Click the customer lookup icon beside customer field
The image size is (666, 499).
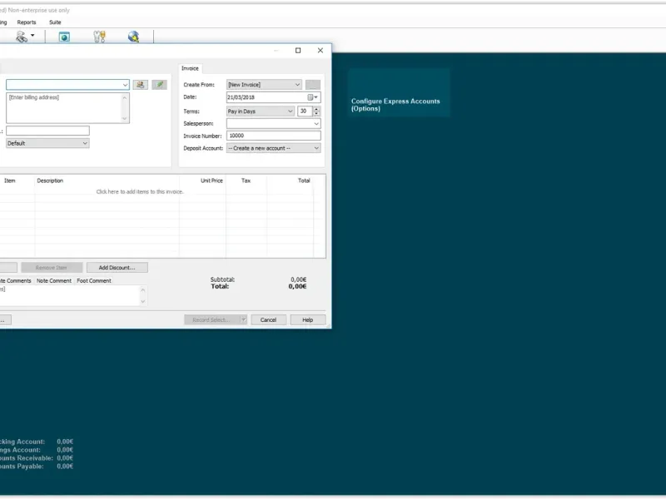point(141,85)
